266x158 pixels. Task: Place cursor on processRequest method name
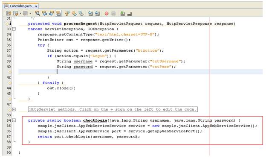(80, 23)
